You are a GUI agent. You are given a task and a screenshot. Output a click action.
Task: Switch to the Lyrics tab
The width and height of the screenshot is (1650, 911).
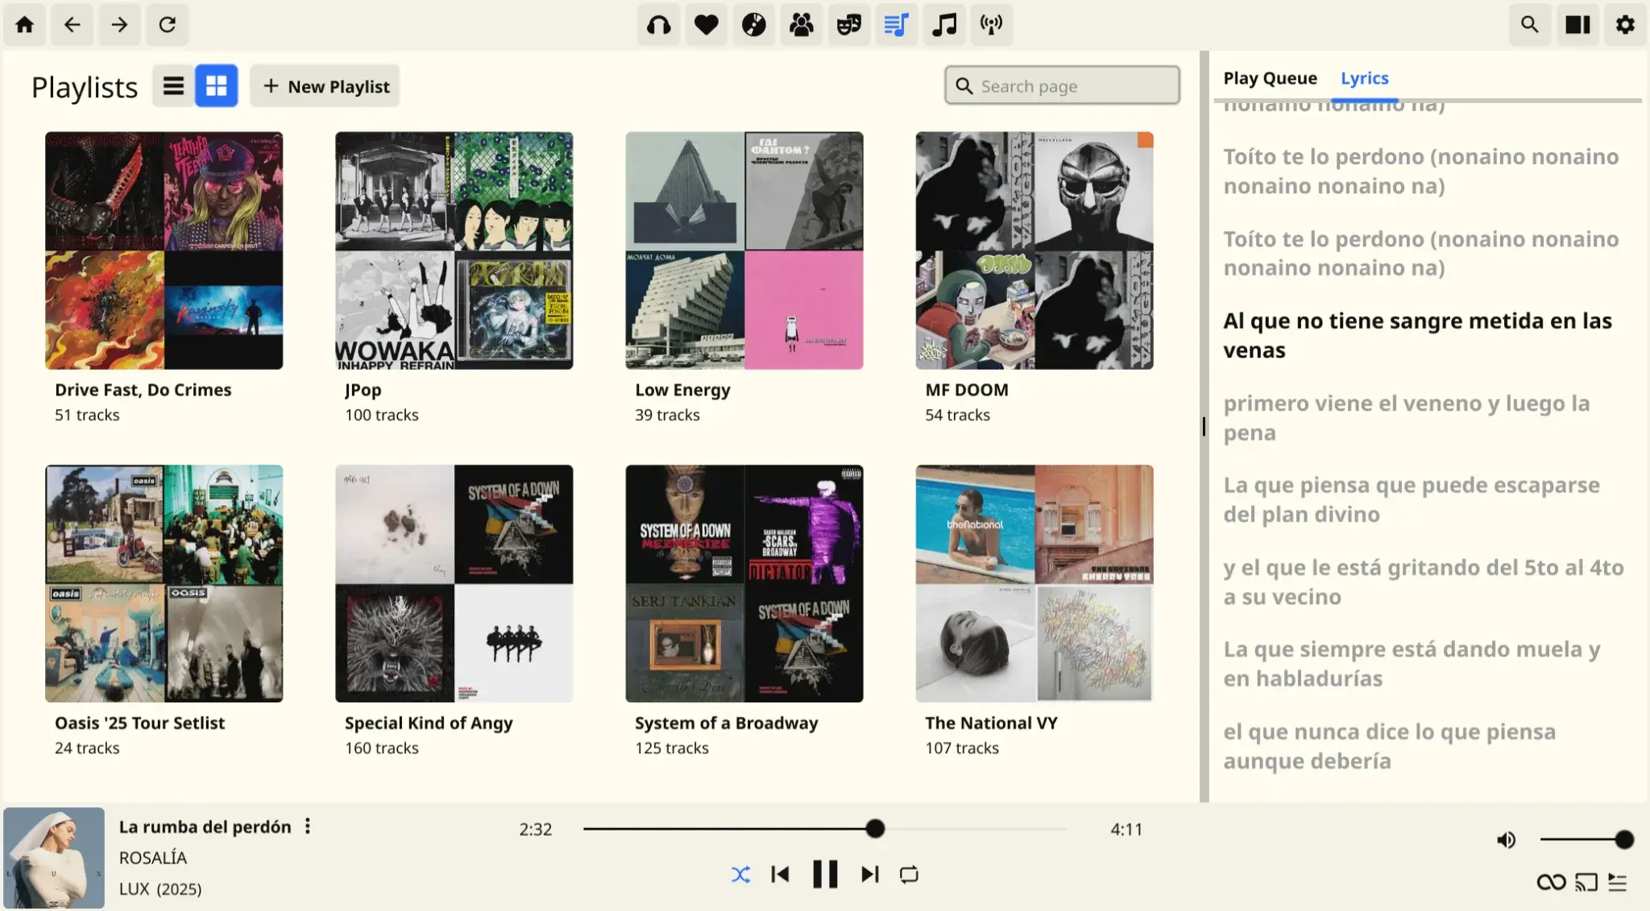coord(1364,78)
